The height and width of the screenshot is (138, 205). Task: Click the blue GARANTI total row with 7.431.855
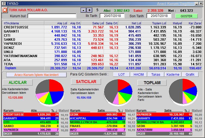[164, 118]
